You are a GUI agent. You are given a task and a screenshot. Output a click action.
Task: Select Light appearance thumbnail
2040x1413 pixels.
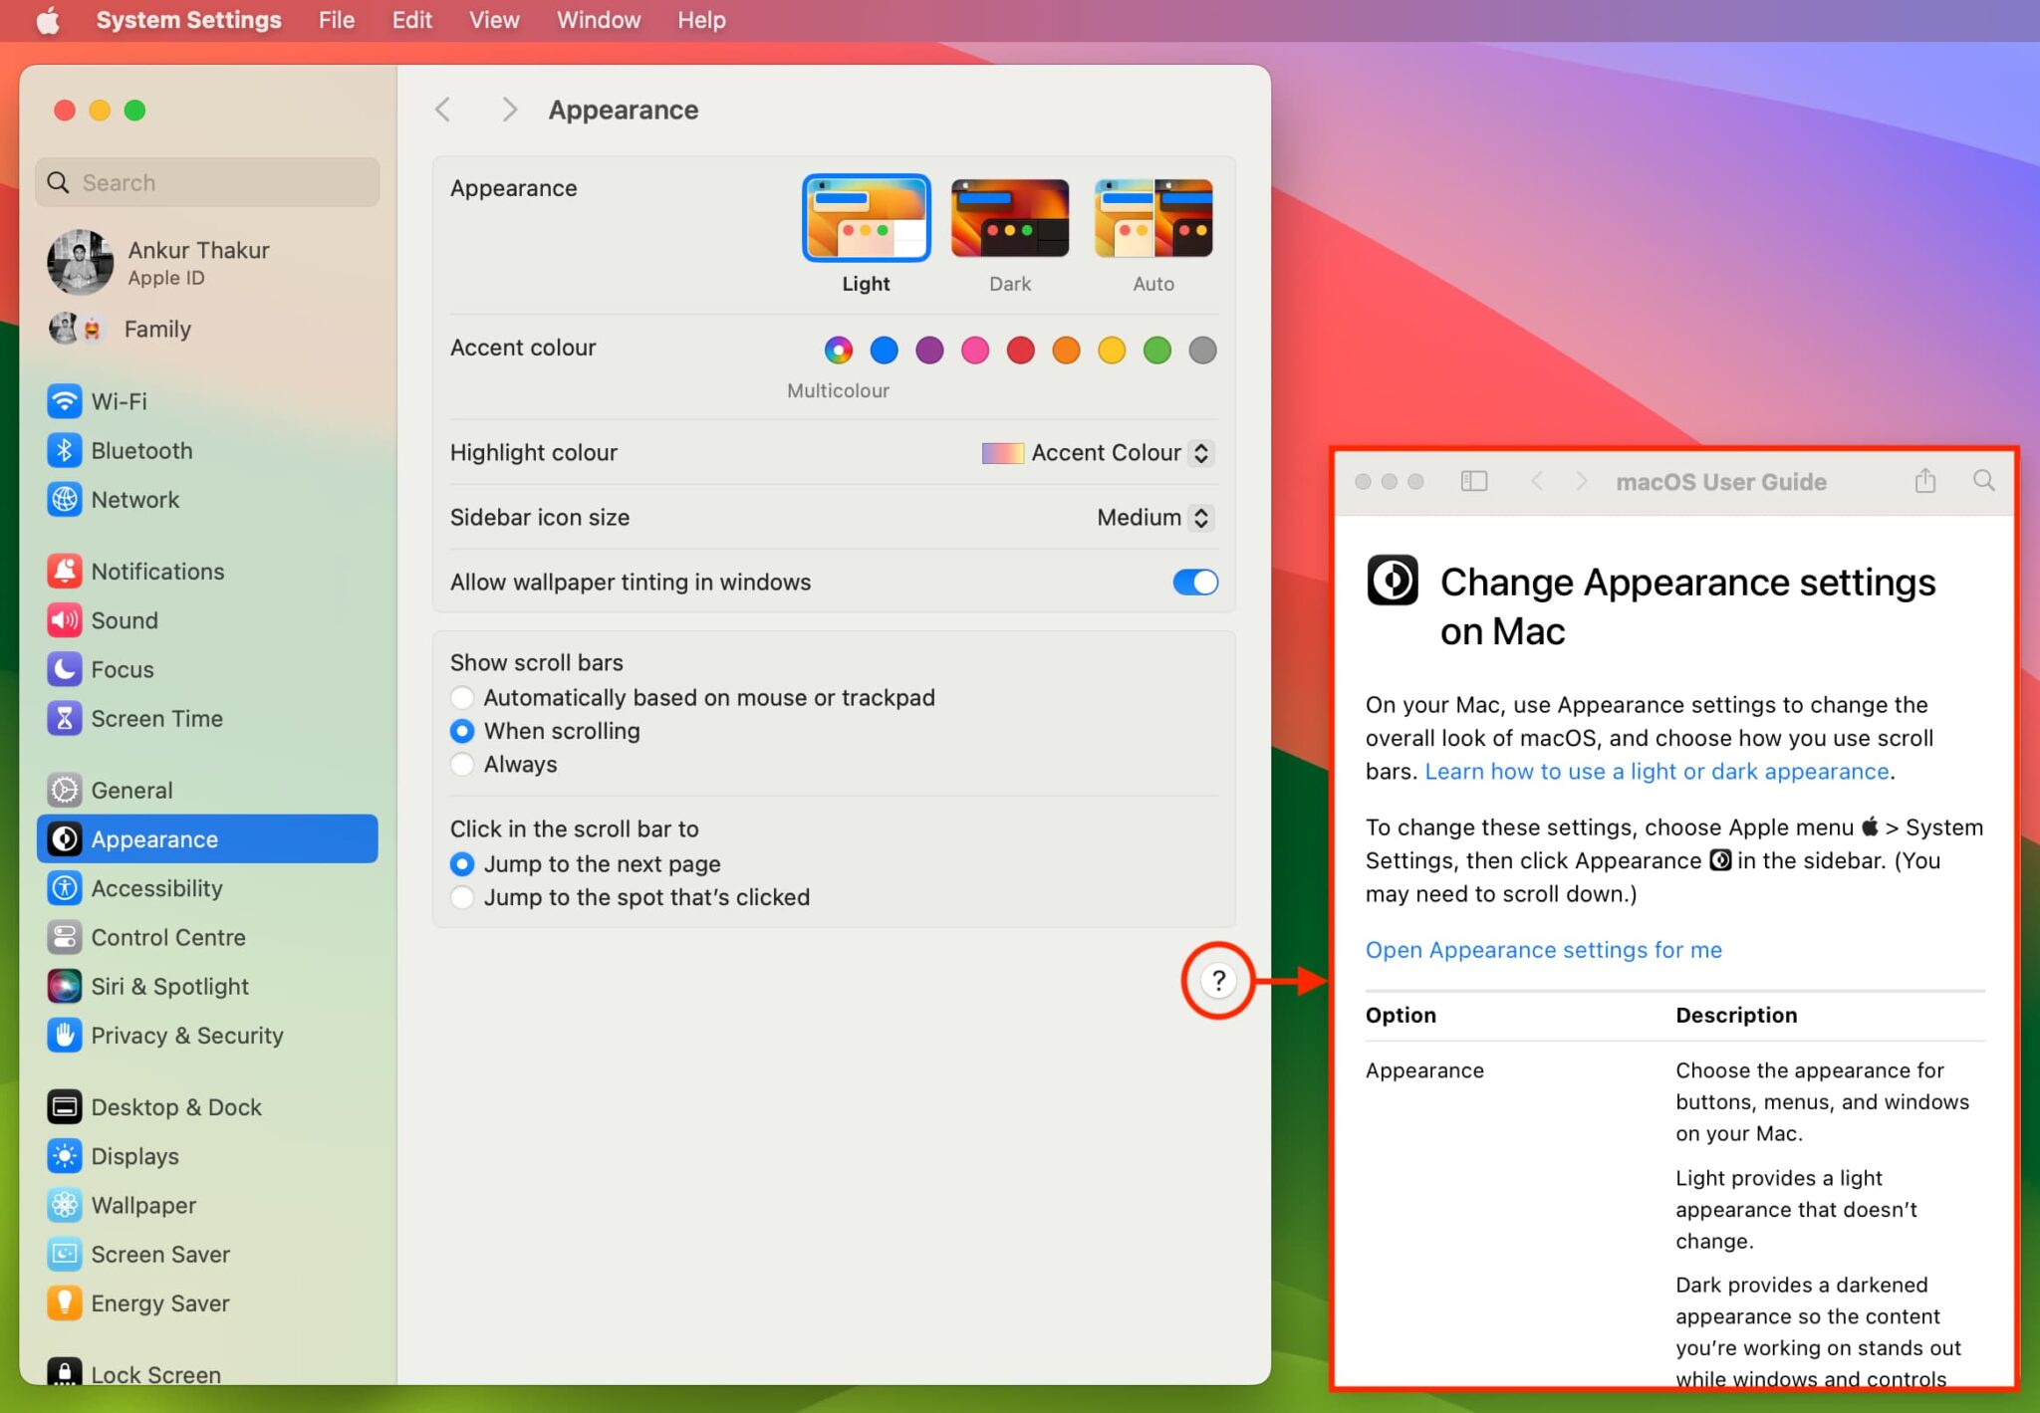[867, 218]
